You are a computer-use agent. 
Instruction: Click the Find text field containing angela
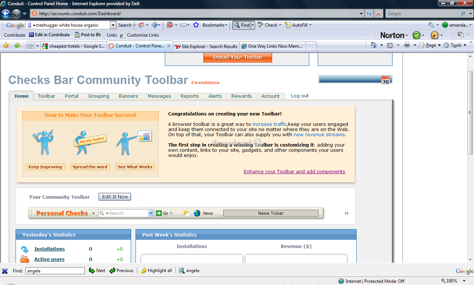pos(55,271)
